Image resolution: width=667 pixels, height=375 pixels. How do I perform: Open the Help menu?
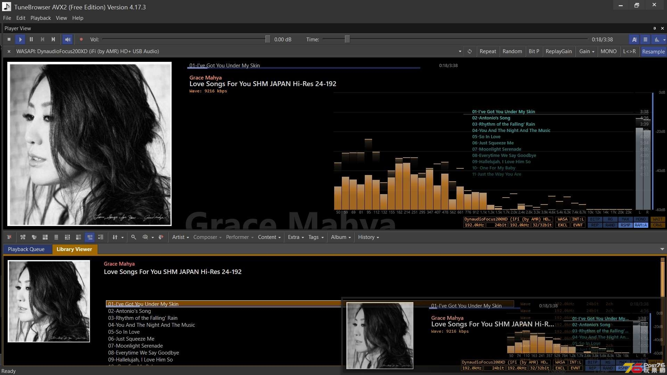point(78,18)
